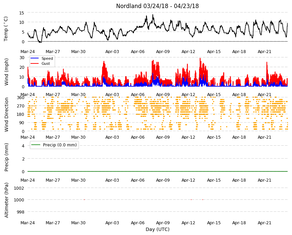Click the Precip (mm) y-axis label
Viewport: 292px width, 235px height.
6,157
